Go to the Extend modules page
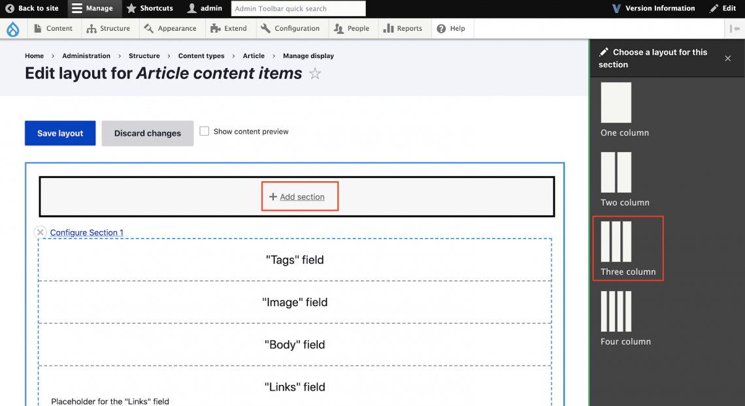This screenshot has height=406, width=745. tap(229, 29)
